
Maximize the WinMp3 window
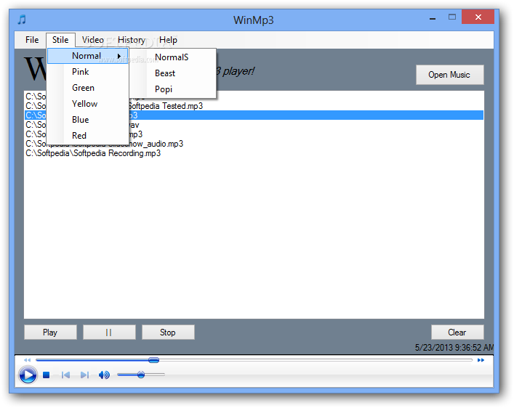(x=452, y=17)
